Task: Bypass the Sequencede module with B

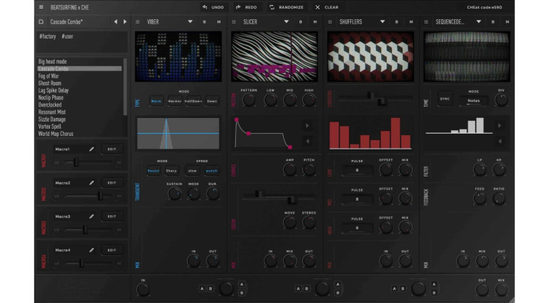Action: (x=493, y=21)
